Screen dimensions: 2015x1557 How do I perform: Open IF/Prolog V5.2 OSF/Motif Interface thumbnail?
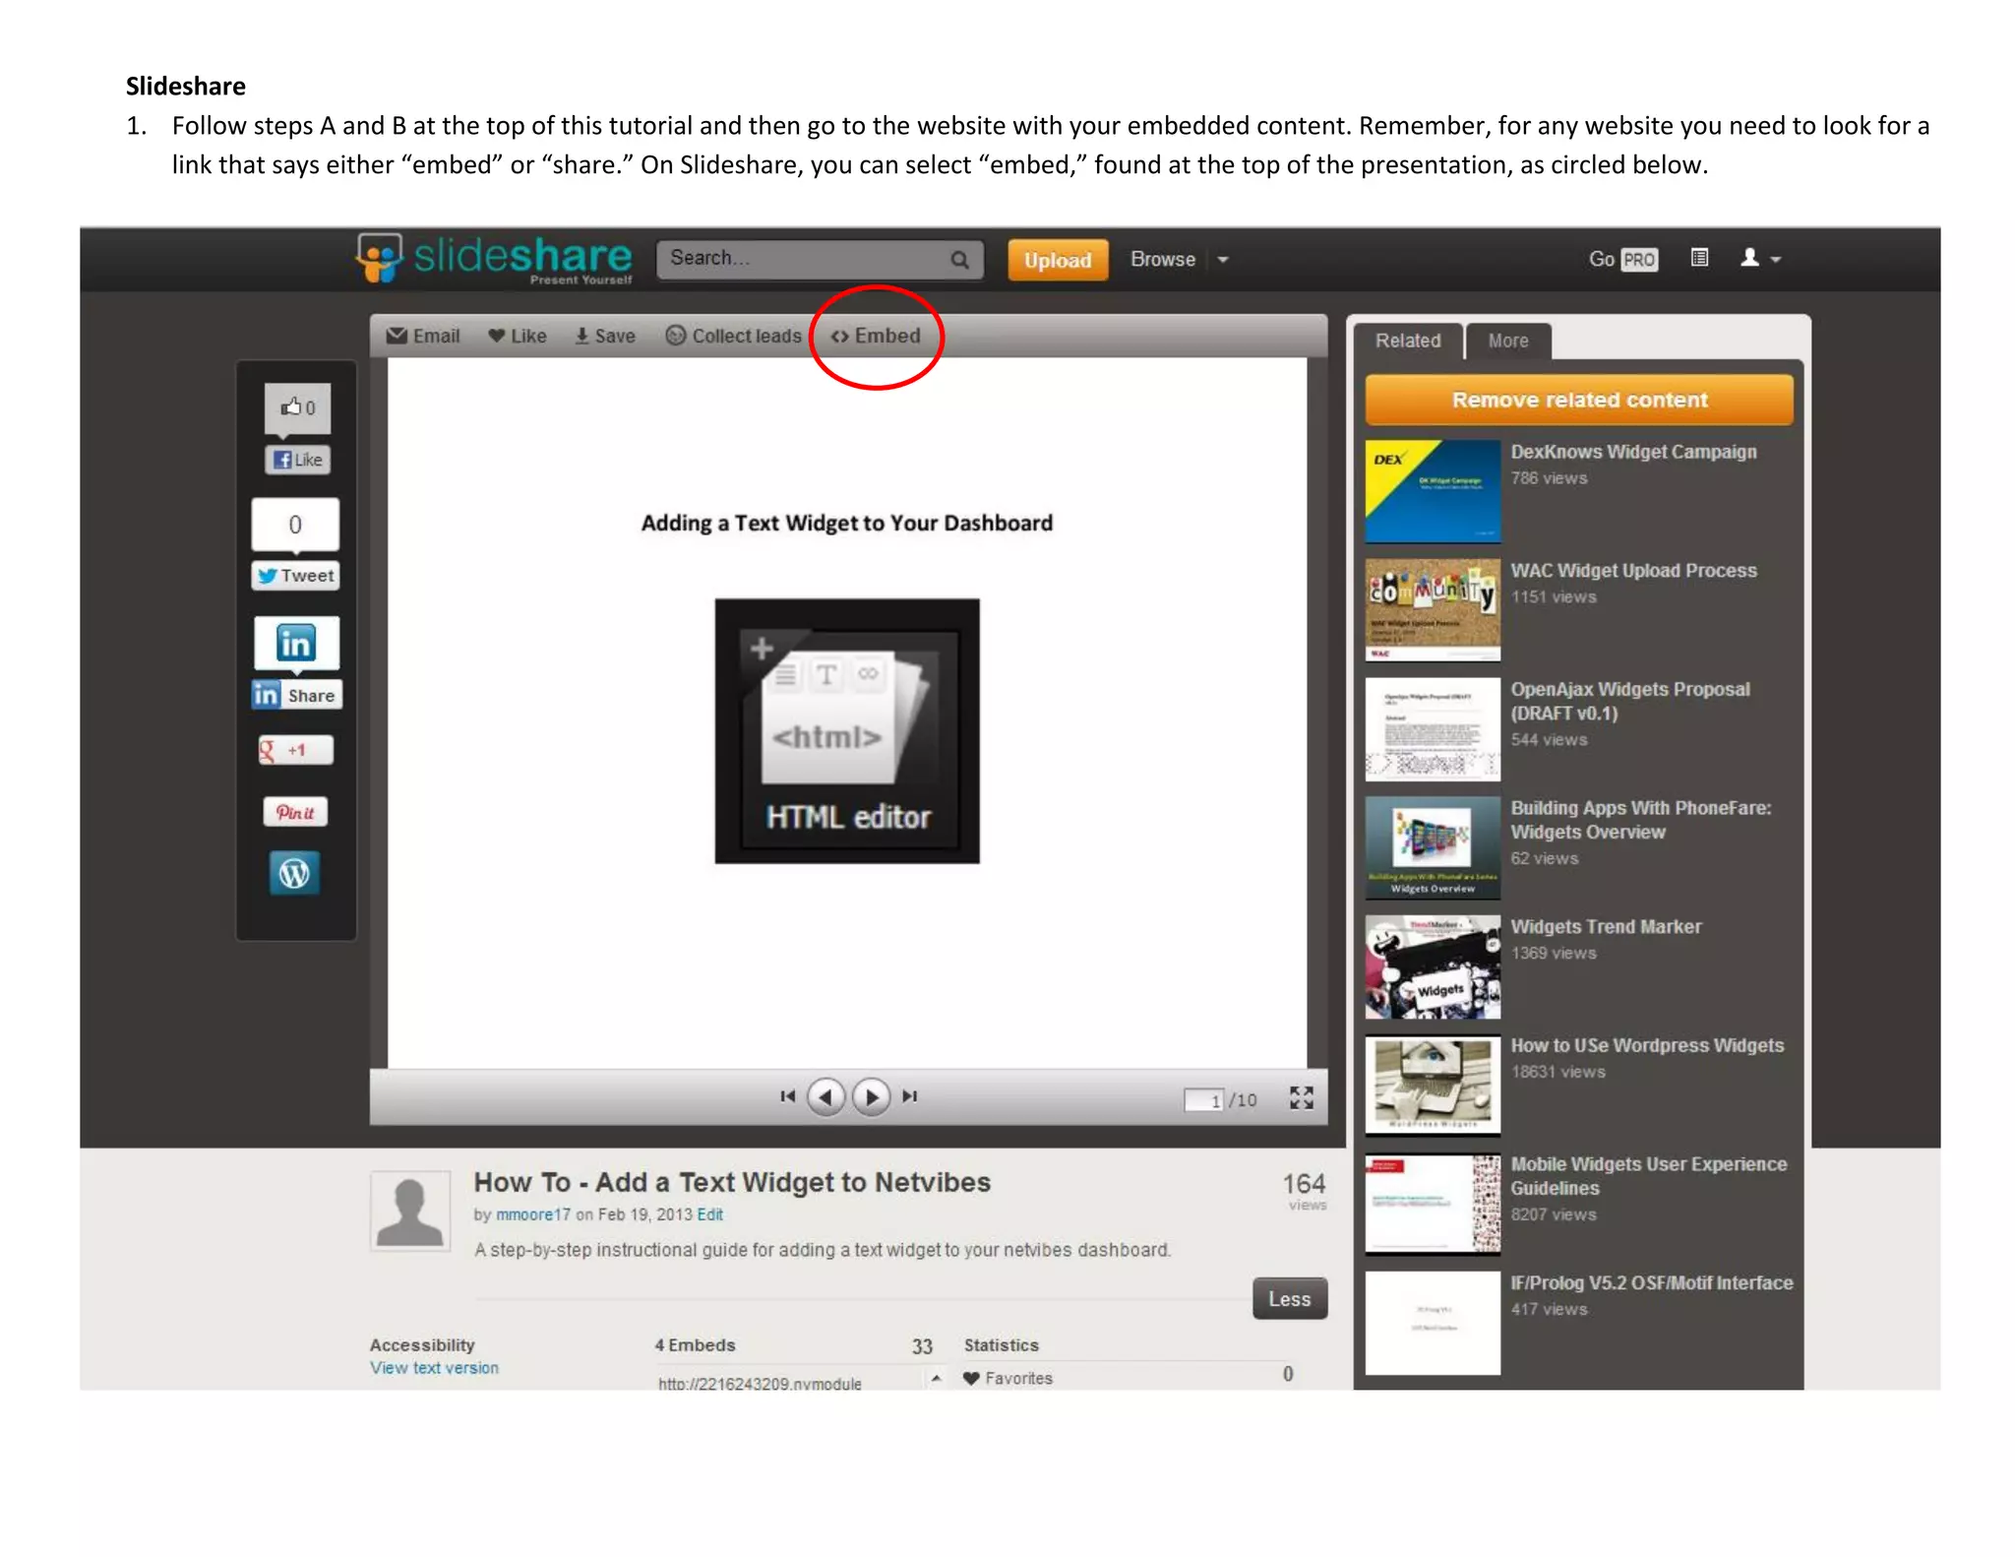(1433, 1323)
